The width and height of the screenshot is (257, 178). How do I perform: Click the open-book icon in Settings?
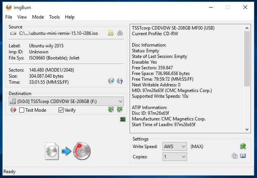(x=243, y=156)
